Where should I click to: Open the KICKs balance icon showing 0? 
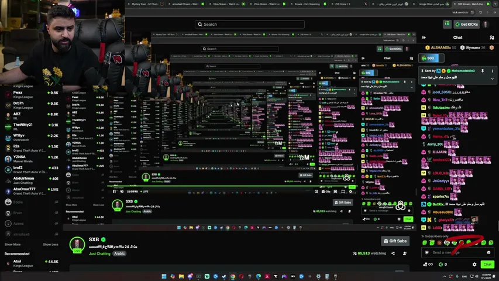pos(443,265)
